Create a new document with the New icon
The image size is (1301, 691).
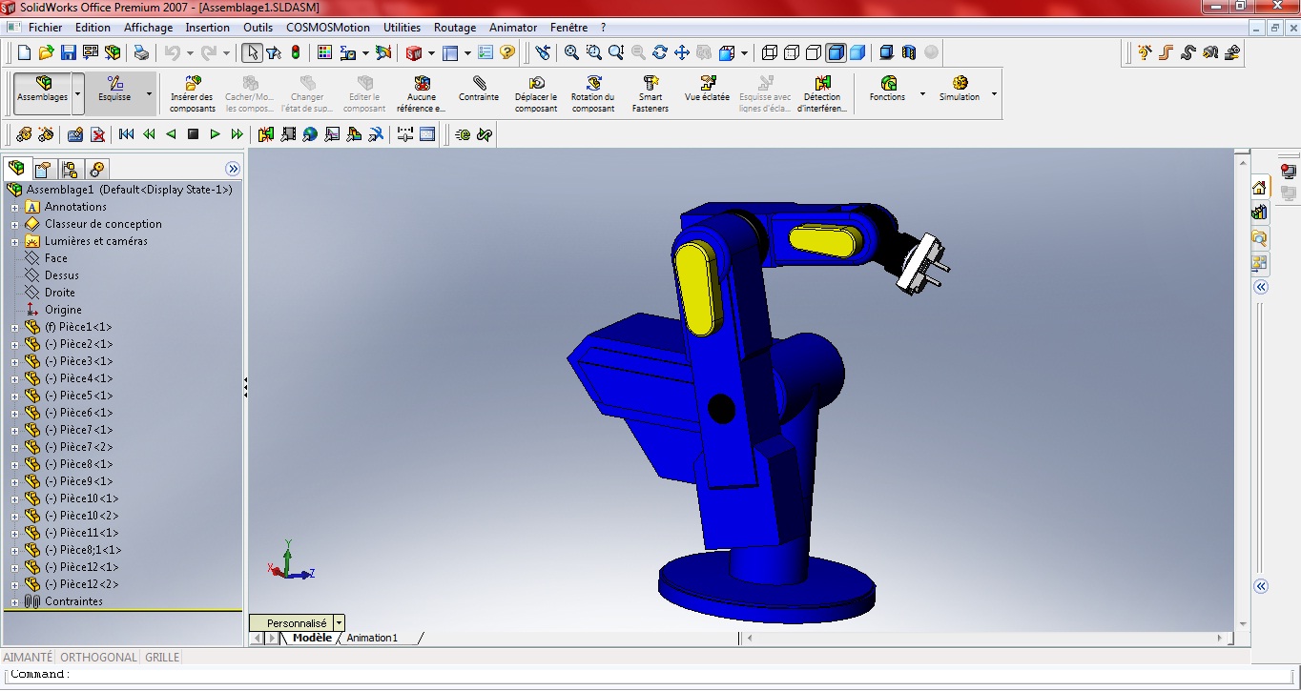point(24,52)
